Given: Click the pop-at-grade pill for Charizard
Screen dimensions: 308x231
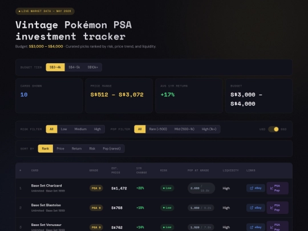Looking at the screenshot, I should coord(201,188).
